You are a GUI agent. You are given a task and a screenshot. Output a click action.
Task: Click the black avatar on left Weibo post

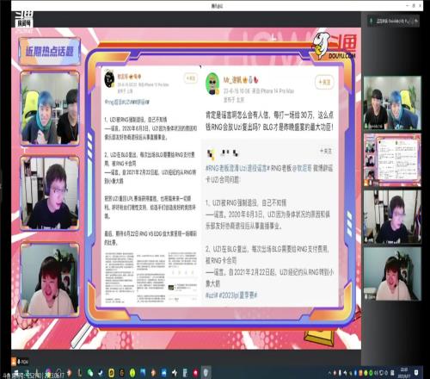pyautogui.click(x=109, y=78)
